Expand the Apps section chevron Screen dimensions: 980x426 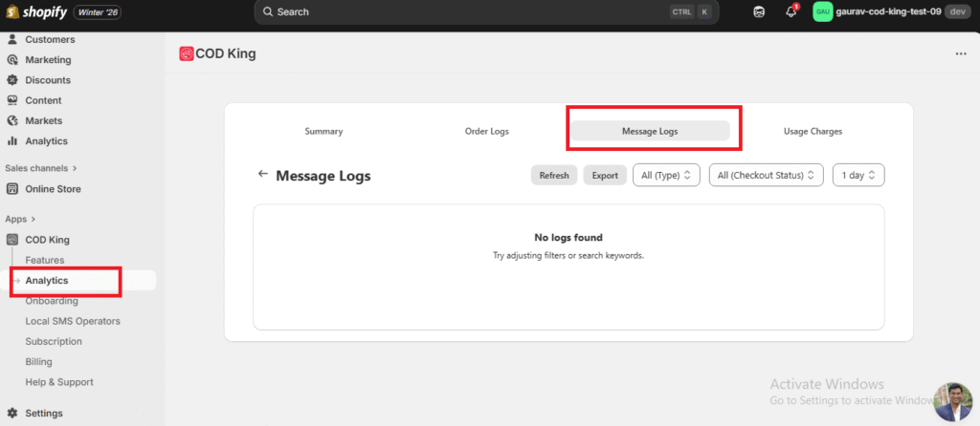pos(33,219)
